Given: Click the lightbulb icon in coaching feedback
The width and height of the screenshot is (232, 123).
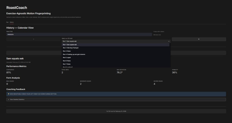Looking at the screenshot, I should coord(9,94).
